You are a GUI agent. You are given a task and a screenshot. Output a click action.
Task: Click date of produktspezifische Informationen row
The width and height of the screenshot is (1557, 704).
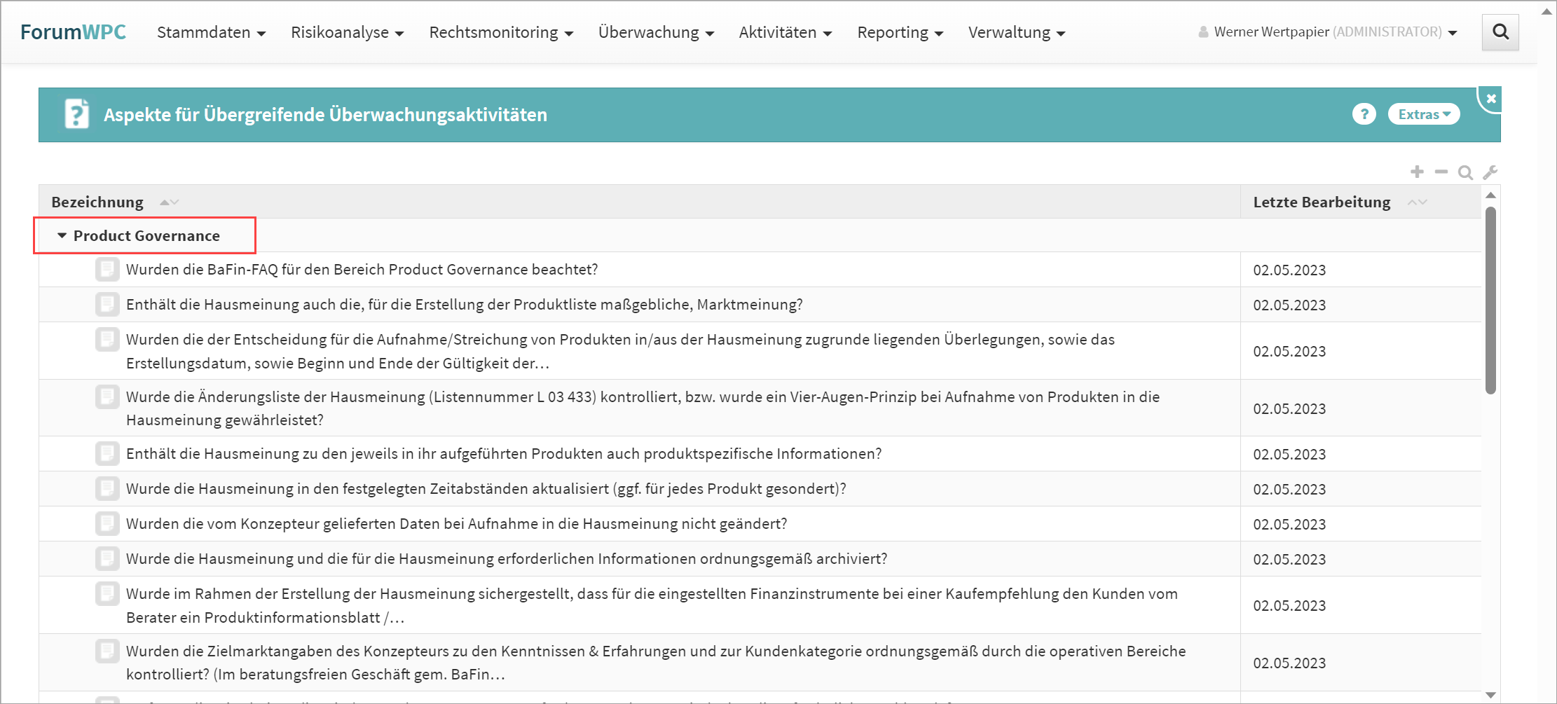pos(1289,454)
